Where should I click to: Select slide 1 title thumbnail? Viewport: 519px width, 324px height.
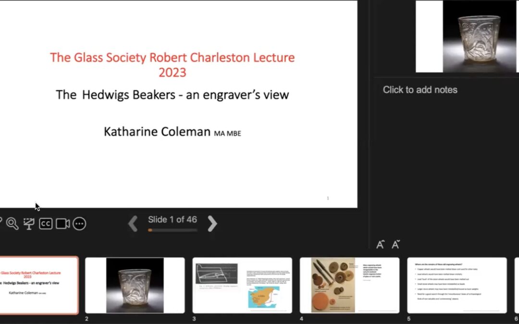coord(38,285)
